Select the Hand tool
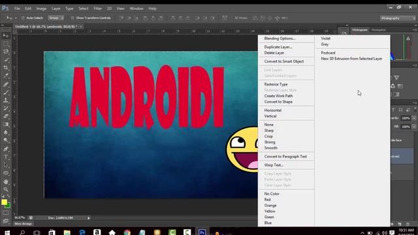This screenshot has height=235, width=418. [6, 181]
